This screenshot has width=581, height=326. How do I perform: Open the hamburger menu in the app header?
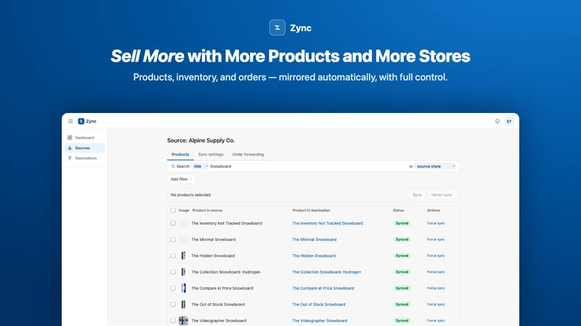pos(70,121)
